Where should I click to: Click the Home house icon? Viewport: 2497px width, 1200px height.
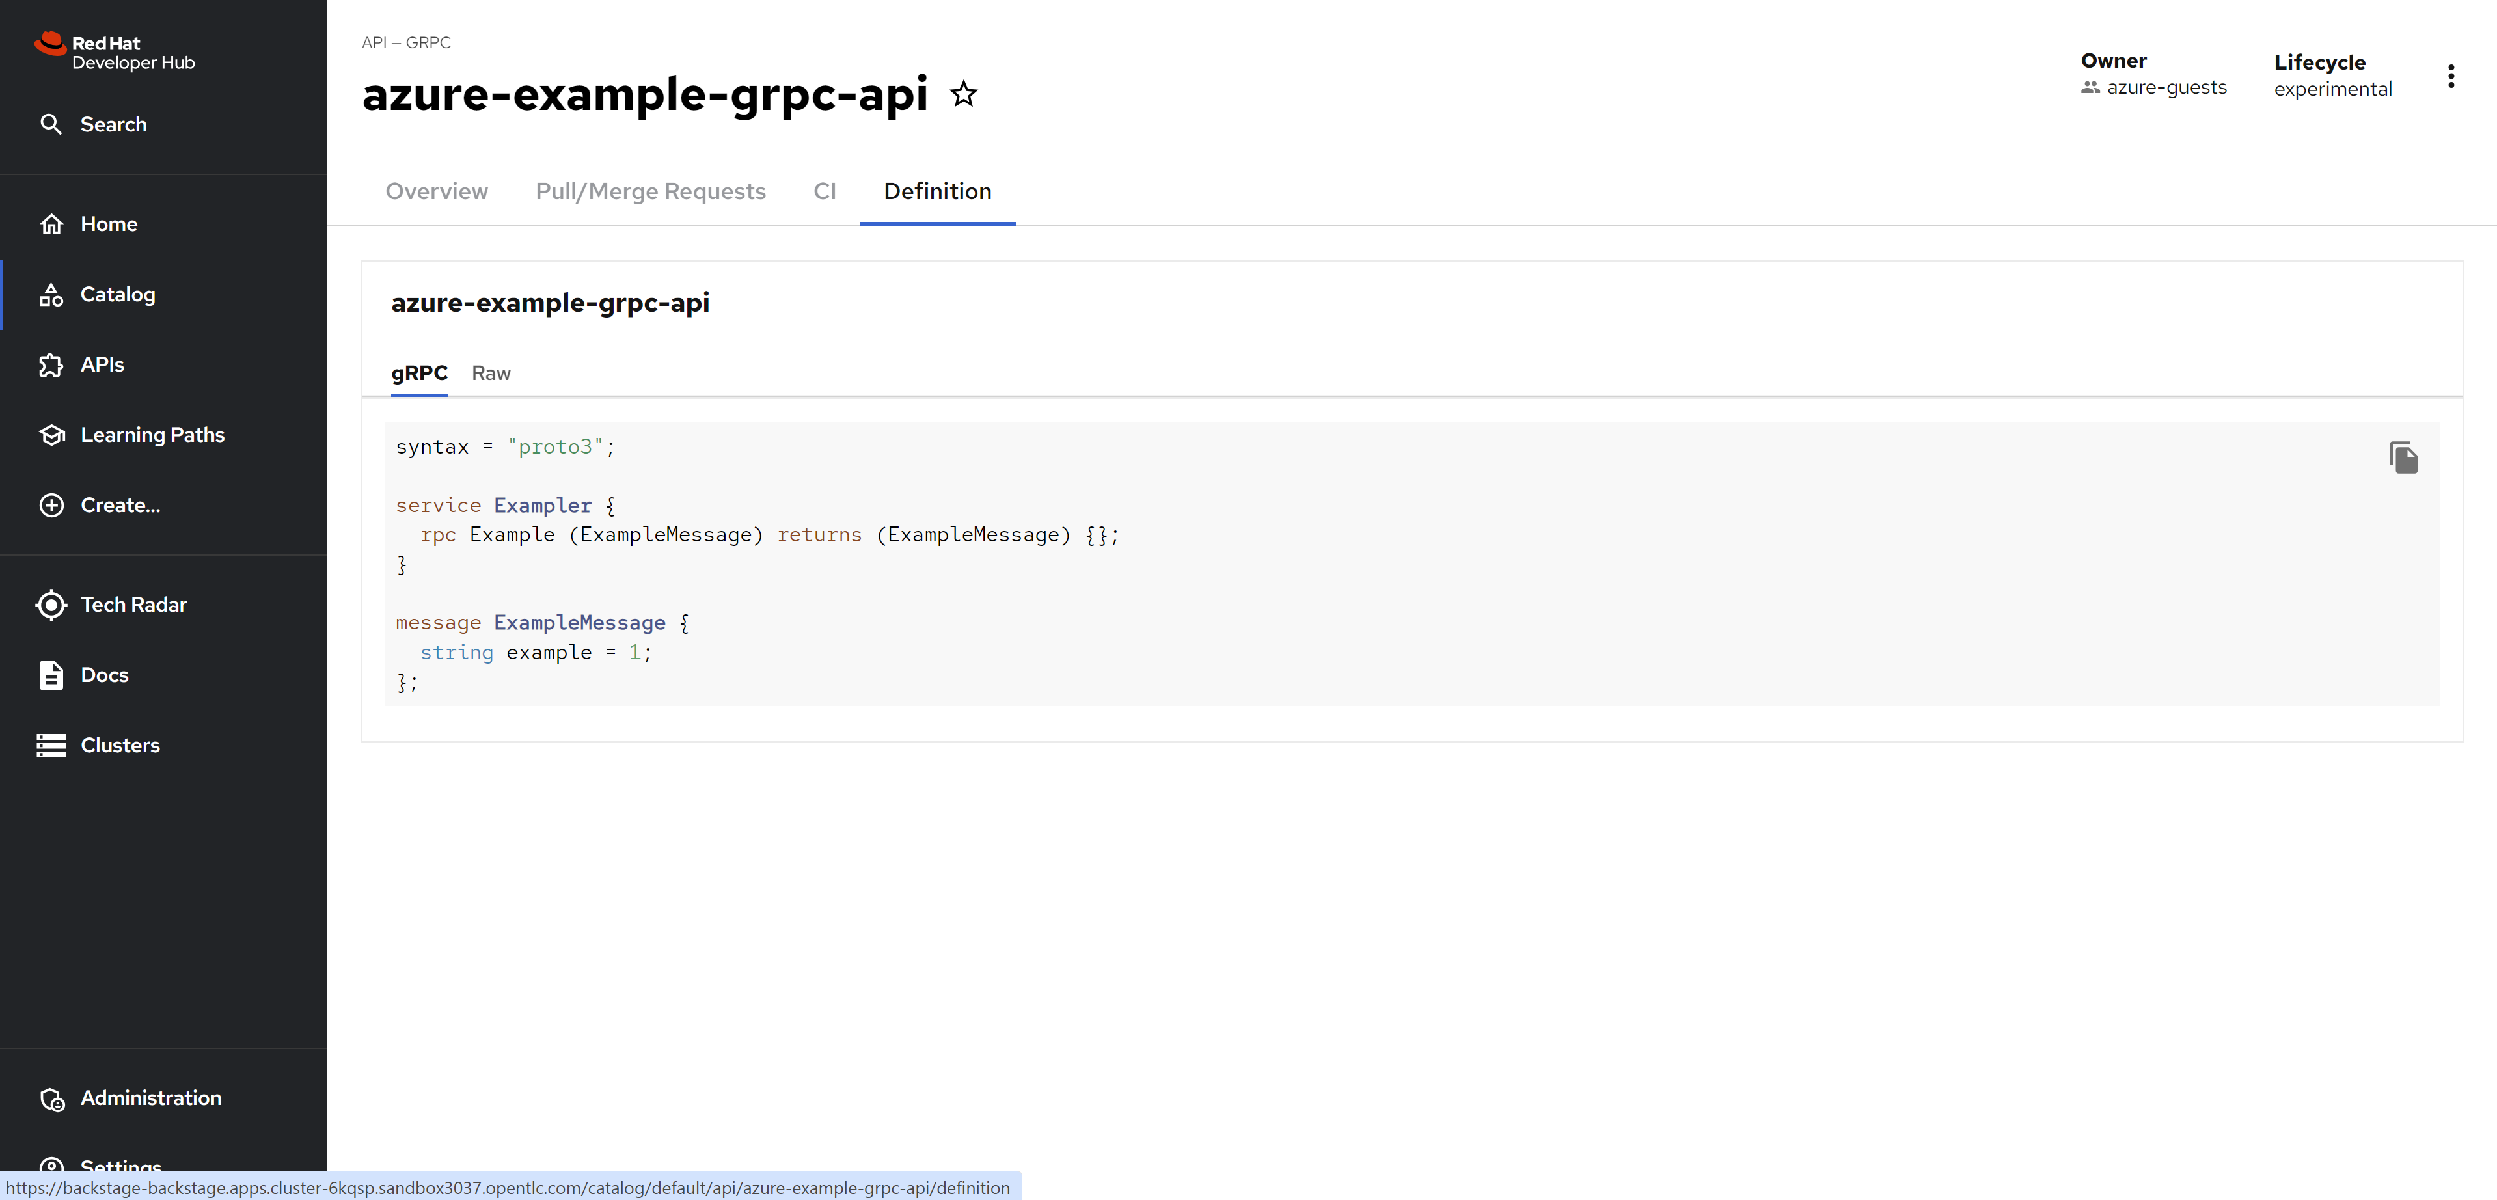pyautogui.click(x=51, y=224)
